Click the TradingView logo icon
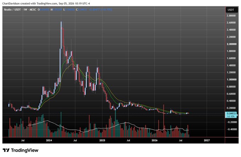 tap(6, 150)
